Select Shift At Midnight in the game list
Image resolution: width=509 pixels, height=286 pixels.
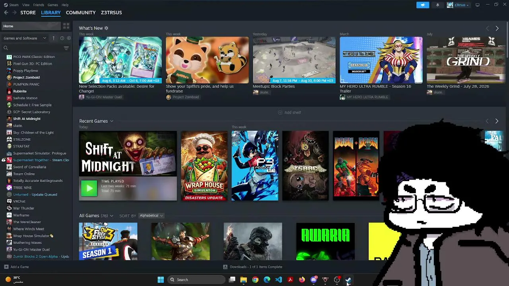pyautogui.click(x=27, y=119)
